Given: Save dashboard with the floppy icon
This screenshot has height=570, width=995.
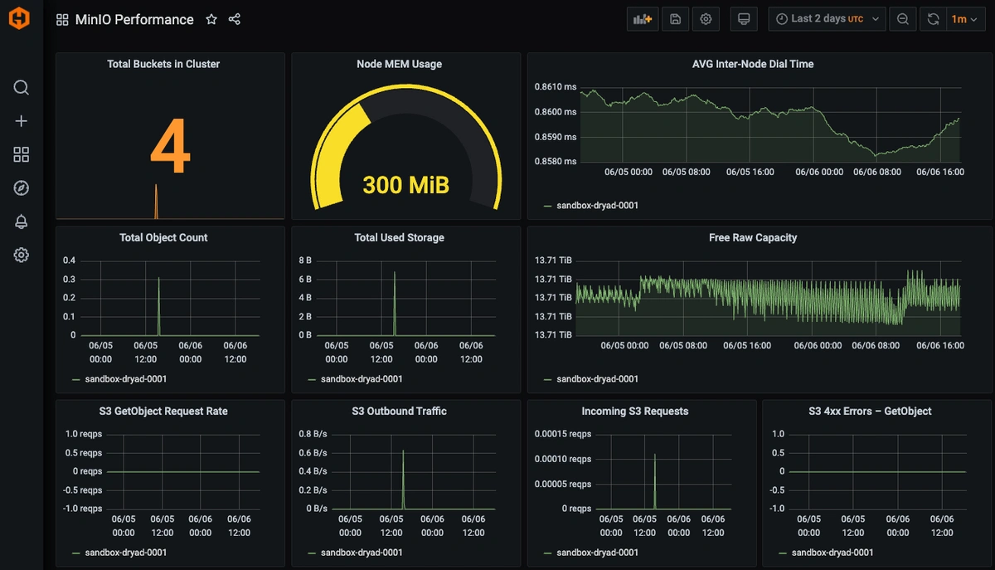Looking at the screenshot, I should click(675, 19).
